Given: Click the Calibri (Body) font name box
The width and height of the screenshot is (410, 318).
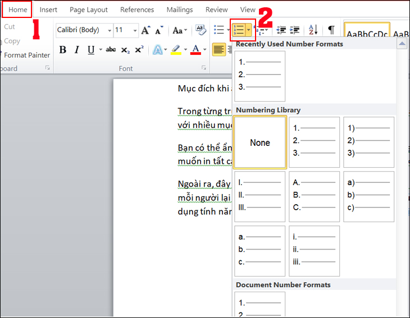Looking at the screenshot, I should coord(81,30).
